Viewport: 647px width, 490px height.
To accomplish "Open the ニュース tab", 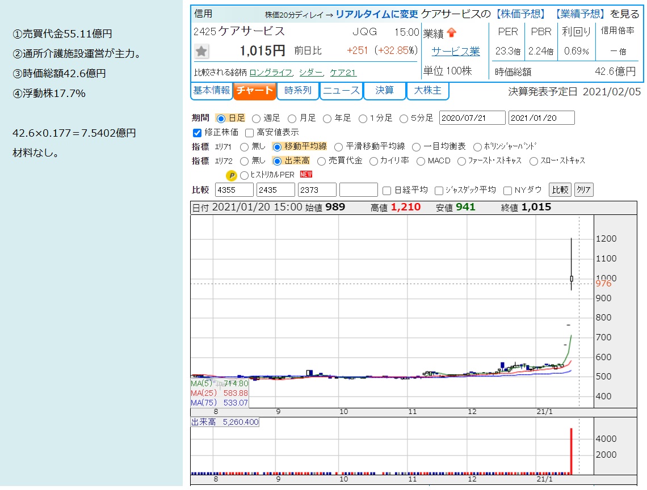I will pyautogui.click(x=341, y=91).
